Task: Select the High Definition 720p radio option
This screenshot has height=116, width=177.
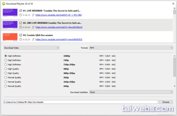Action: [x=6, y=60]
